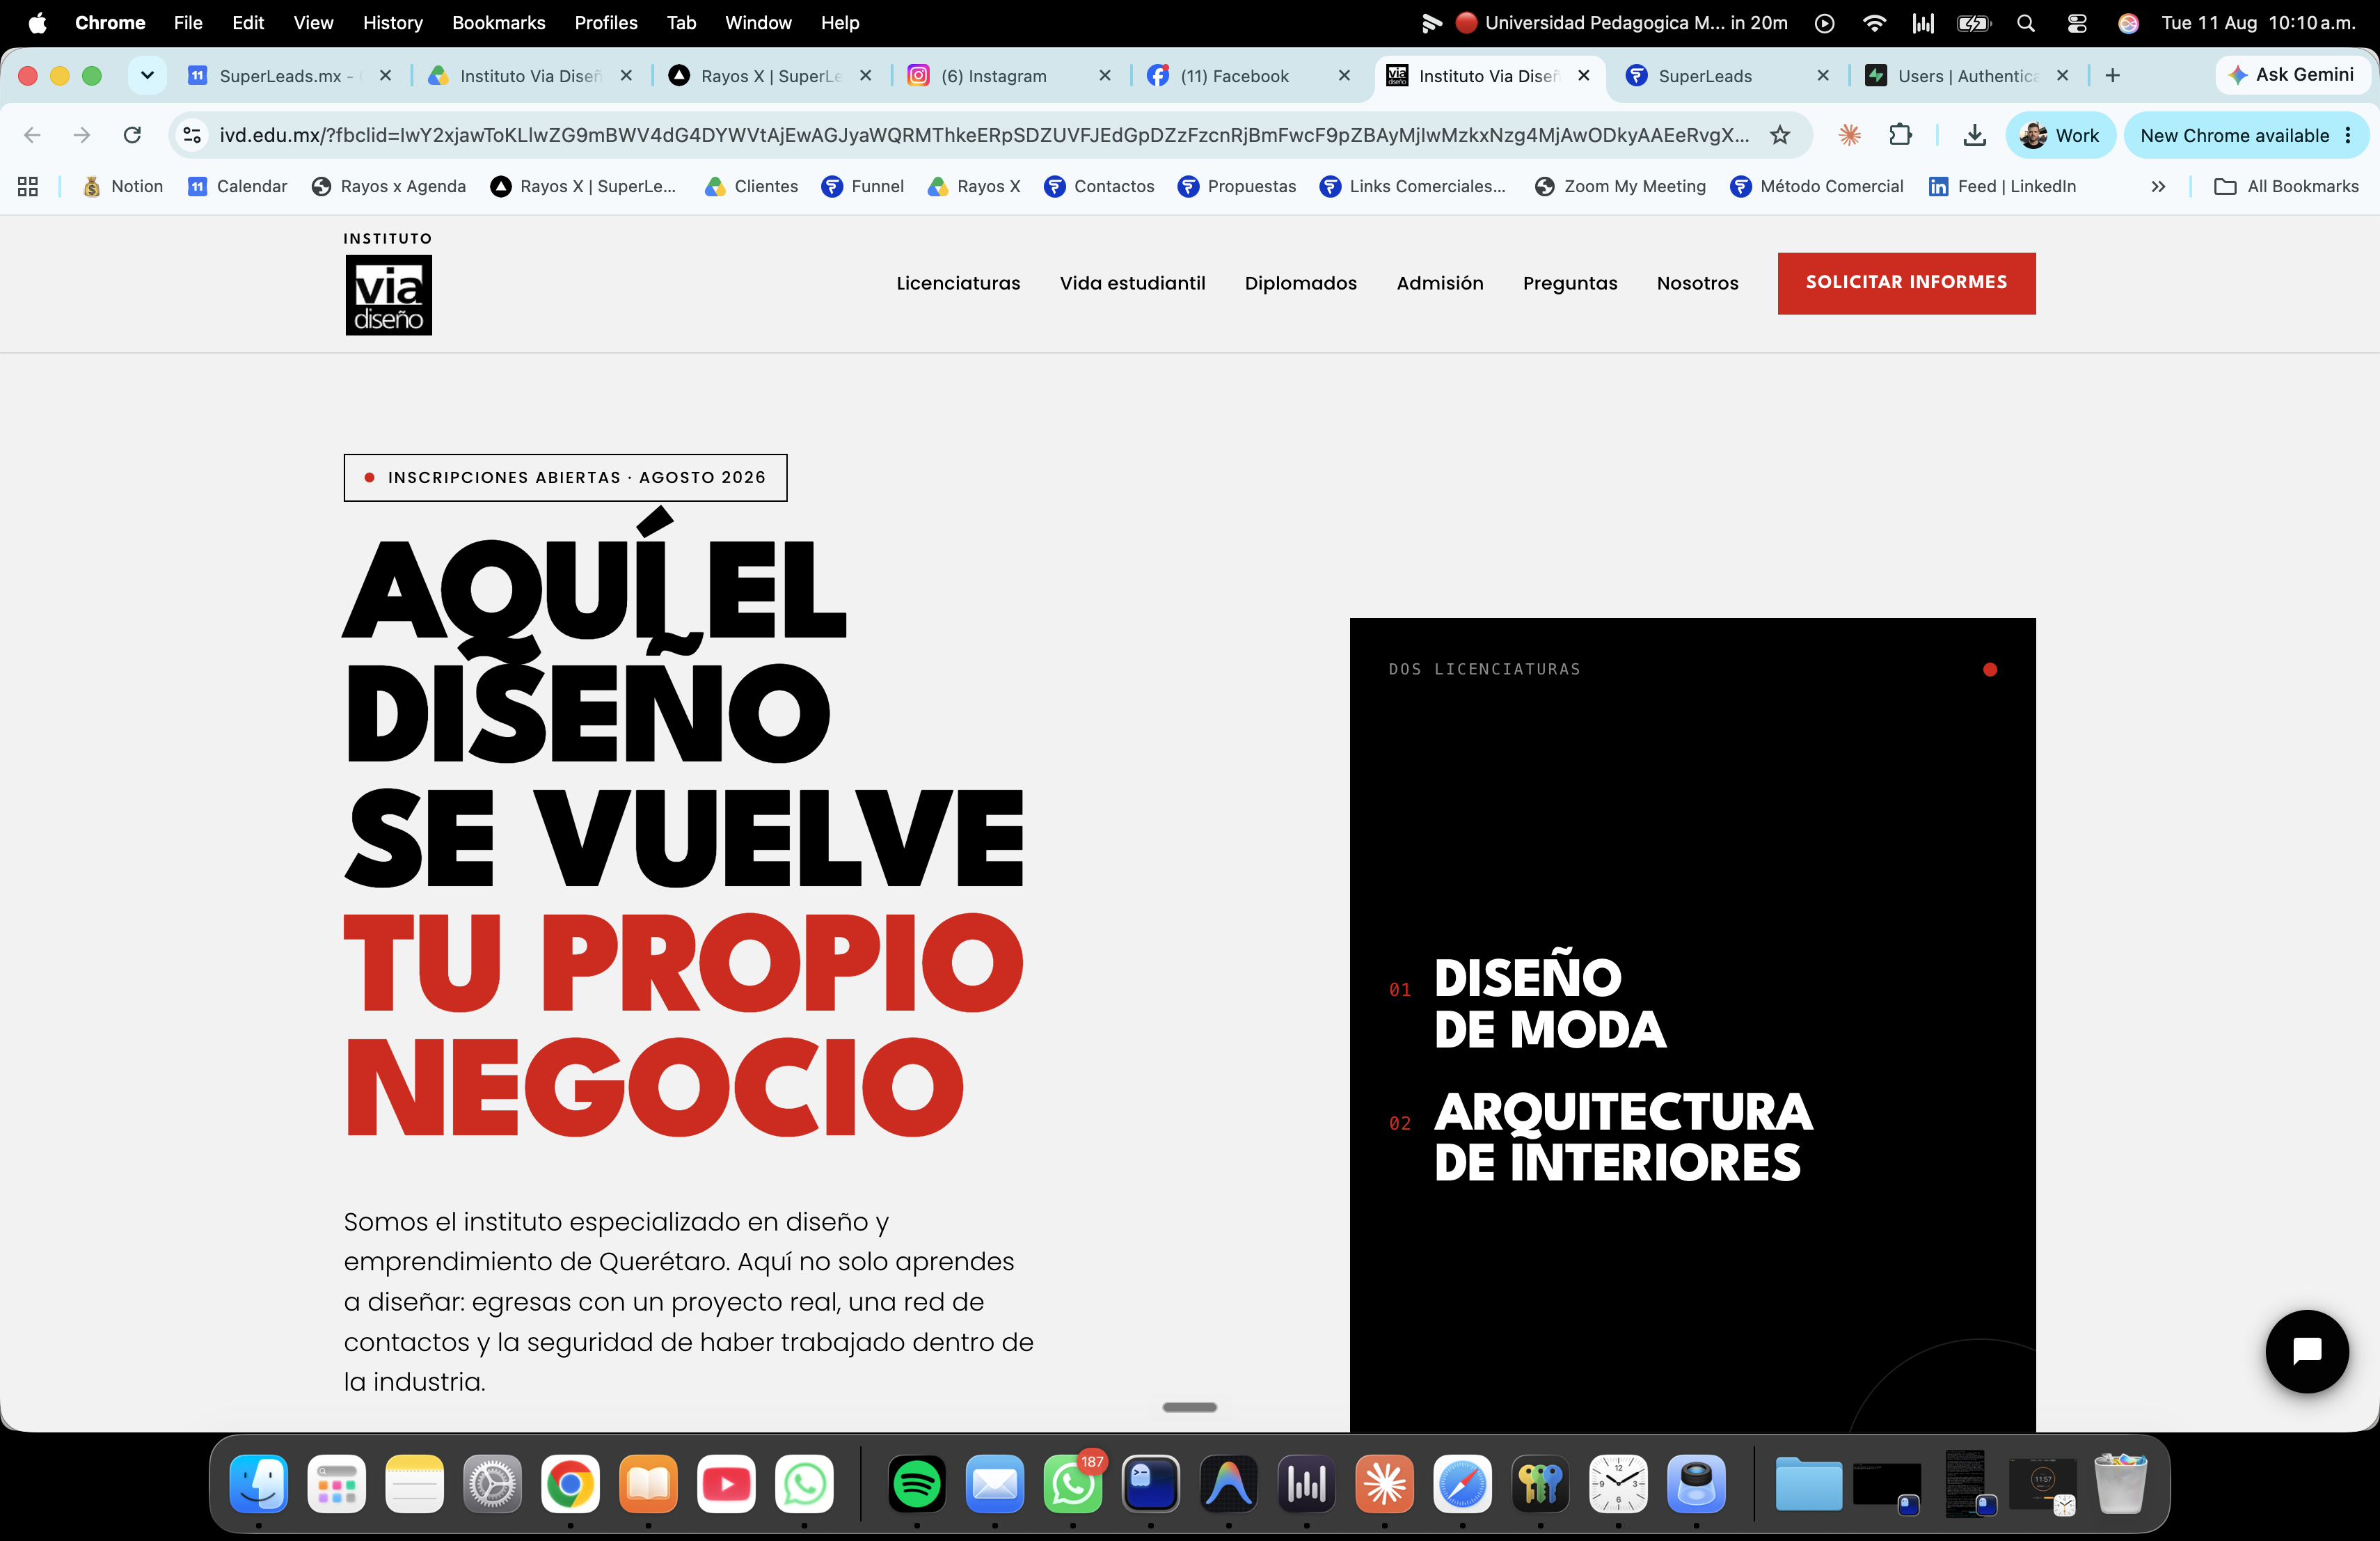2380x1541 pixels.
Task: Open Método Comercial bookmark
Action: tap(1817, 186)
